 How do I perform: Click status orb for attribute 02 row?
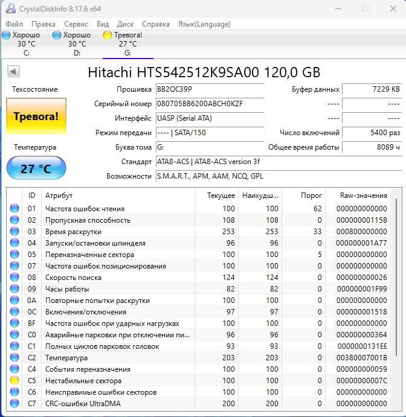coord(14,220)
